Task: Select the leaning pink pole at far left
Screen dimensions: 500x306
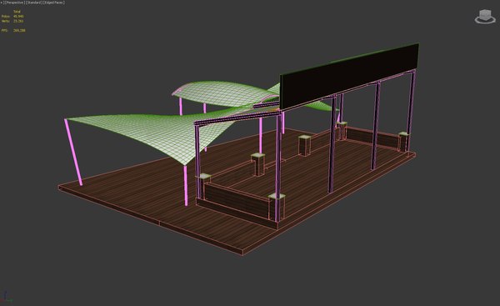Action: pos(73,152)
